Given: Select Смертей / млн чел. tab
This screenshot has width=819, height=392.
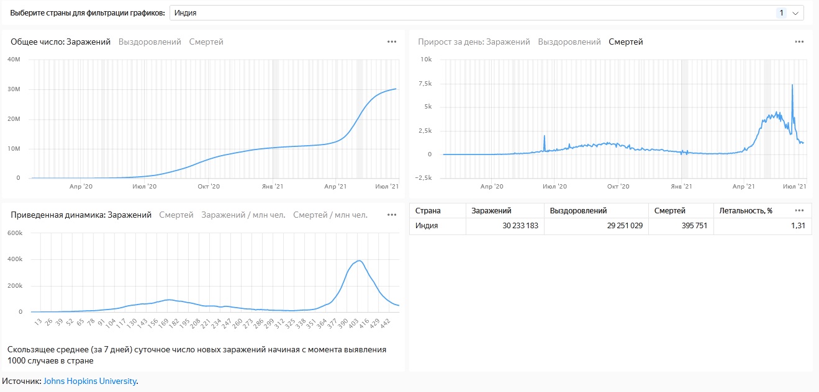Looking at the screenshot, I should [x=330, y=215].
